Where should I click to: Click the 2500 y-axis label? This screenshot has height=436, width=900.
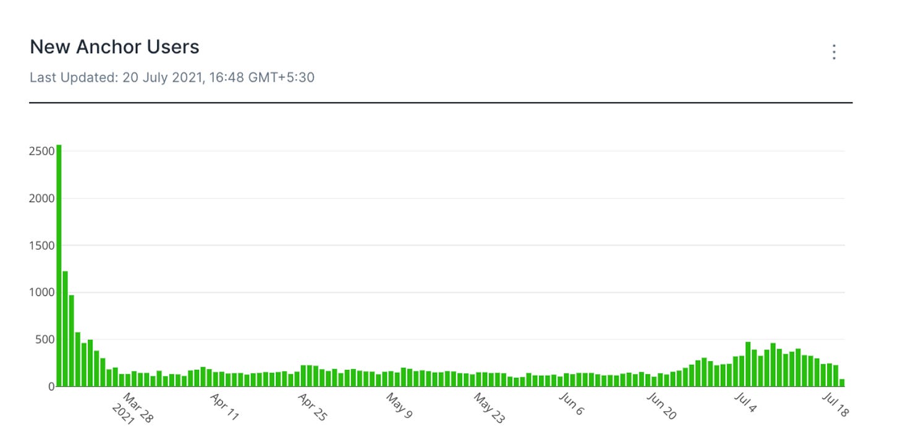click(x=41, y=152)
